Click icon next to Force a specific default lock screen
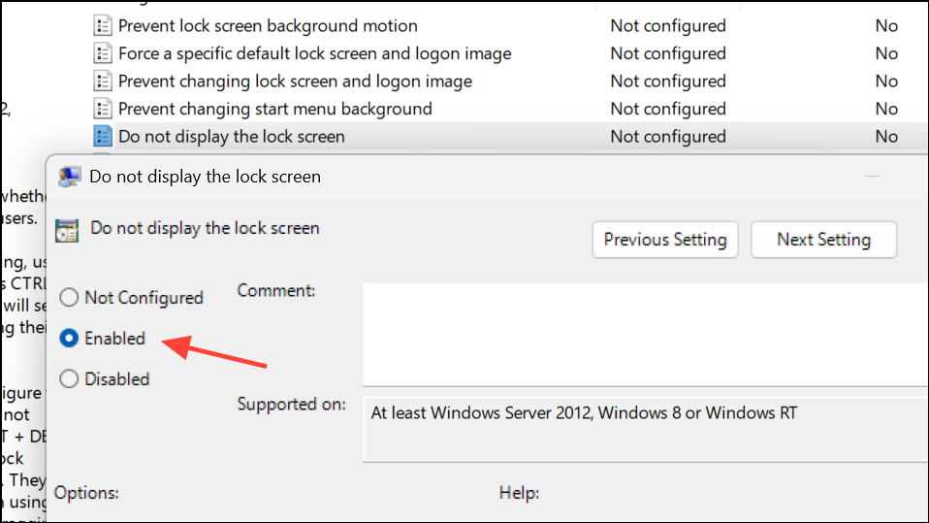Image resolution: width=929 pixels, height=523 pixels. pos(103,53)
